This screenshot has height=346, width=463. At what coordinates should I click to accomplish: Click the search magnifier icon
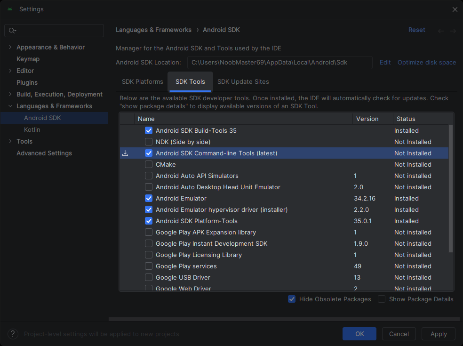pos(12,31)
